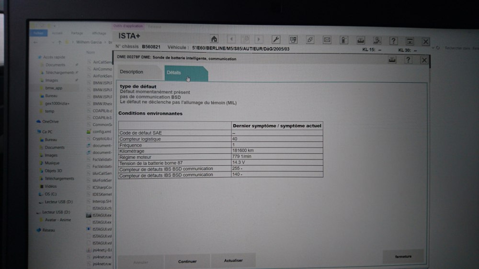
Task: Open the Avatar - Anime folder
Action: tap(58, 220)
